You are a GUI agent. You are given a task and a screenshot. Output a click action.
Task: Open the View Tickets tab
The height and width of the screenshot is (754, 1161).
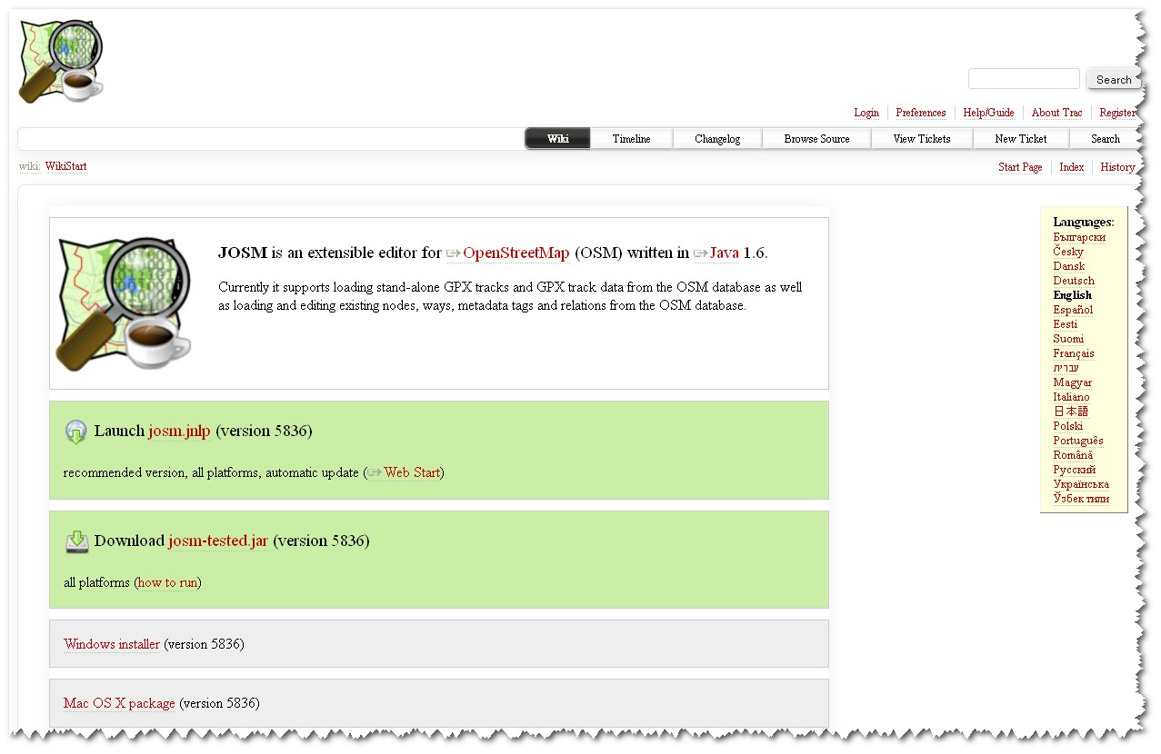pyautogui.click(x=922, y=139)
